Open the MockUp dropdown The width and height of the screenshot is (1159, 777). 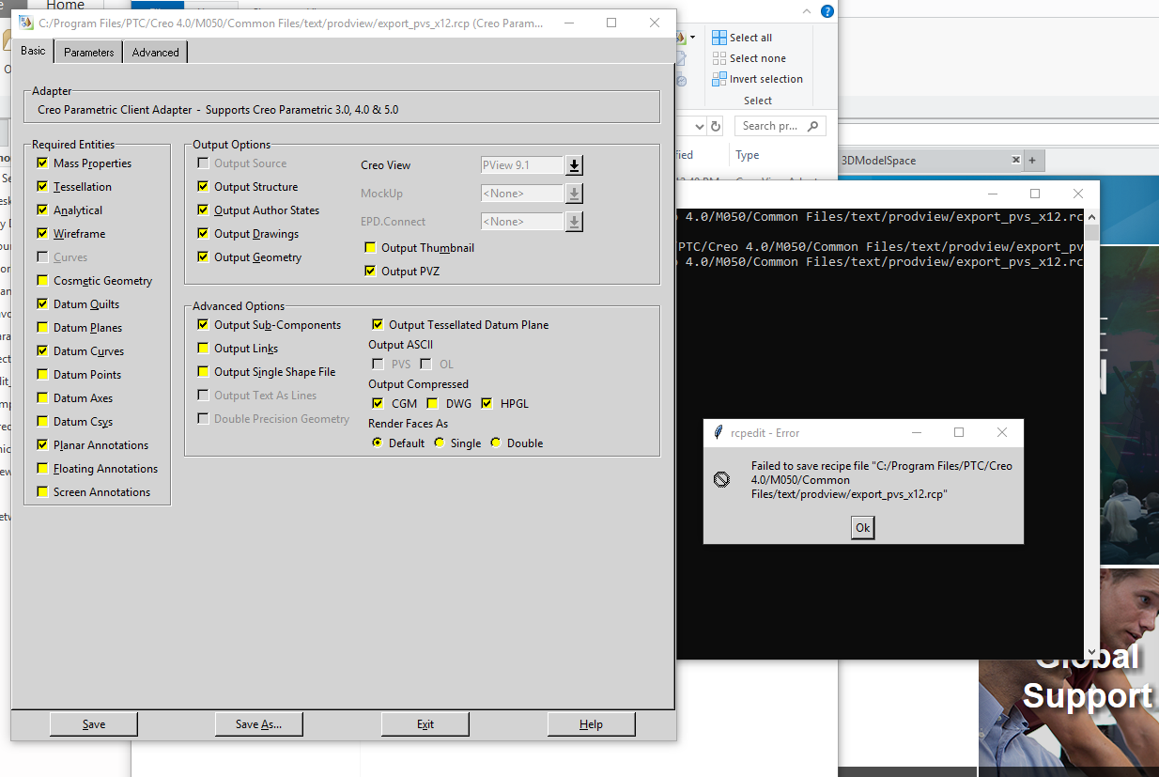click(573, 193)
